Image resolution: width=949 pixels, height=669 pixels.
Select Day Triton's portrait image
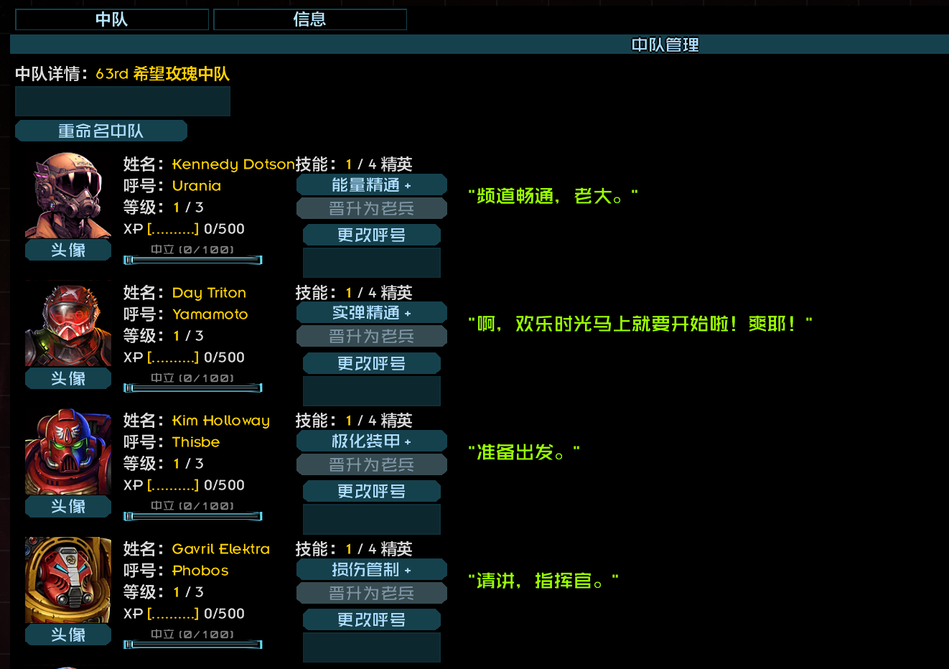[68, 323]
